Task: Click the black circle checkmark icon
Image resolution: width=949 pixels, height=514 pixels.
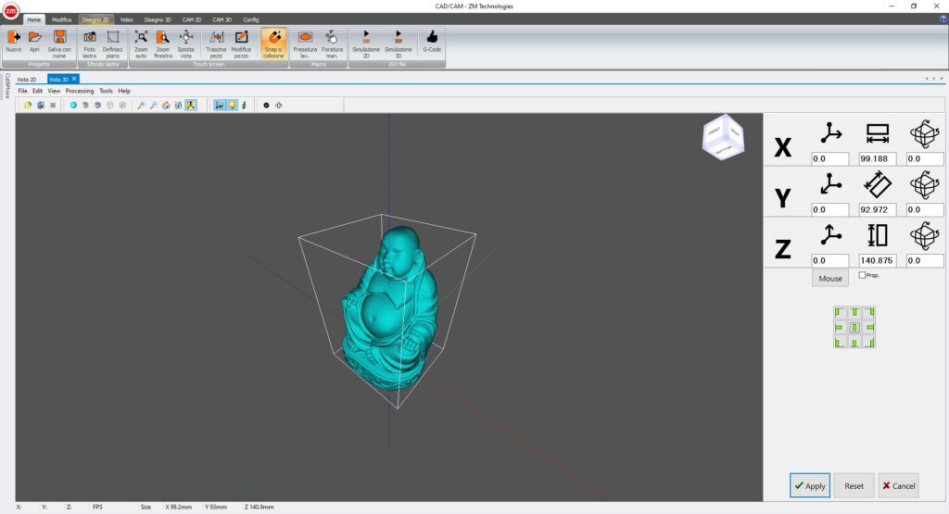Action: 266,106
